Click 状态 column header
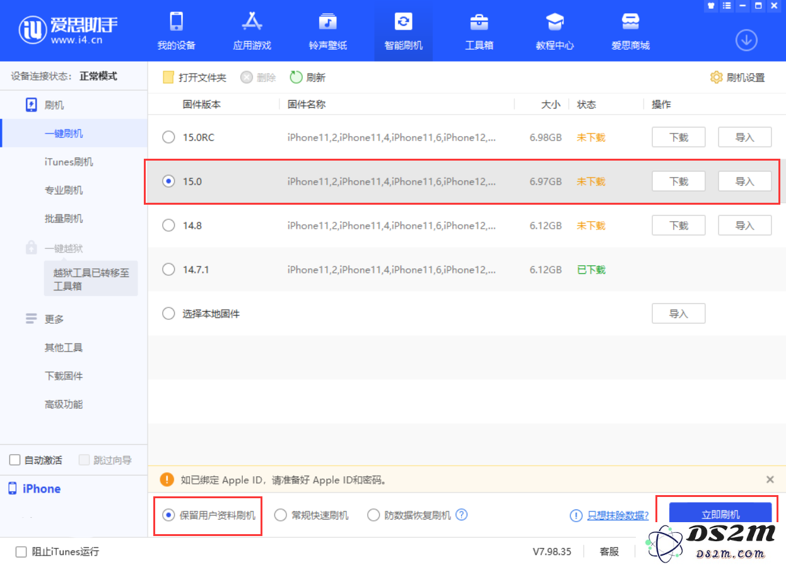Viewport: 786px width, 565px height. point(587,105)
